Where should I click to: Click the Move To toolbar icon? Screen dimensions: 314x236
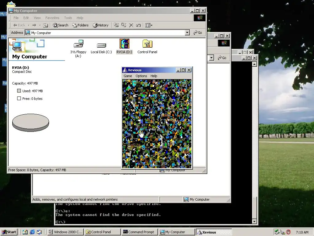click(116, 25)
